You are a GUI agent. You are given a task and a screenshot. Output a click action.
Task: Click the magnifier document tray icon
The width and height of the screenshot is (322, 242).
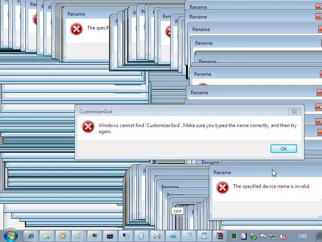(x=244, y=236)
